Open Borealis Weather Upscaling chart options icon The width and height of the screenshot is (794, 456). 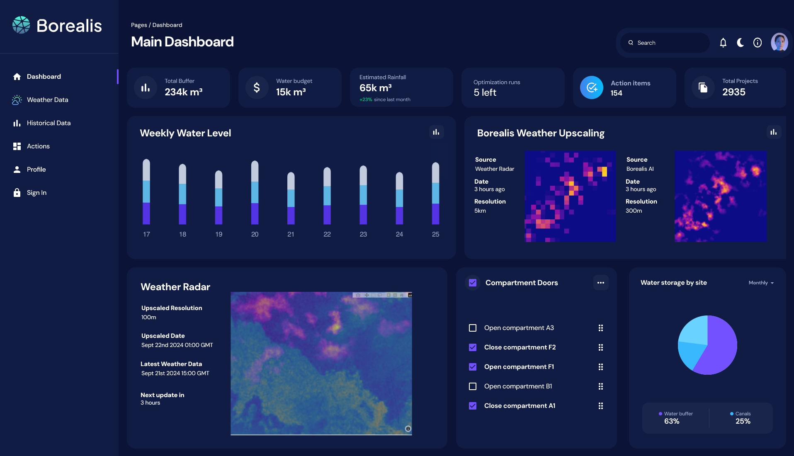[x=774, y=132]
